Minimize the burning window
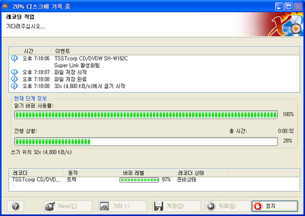 [x=279, y=7]
